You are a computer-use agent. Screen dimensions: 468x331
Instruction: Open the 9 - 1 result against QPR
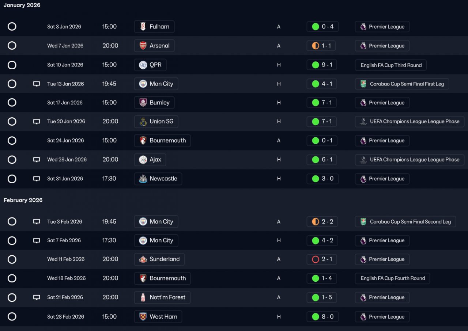[322, 65]
